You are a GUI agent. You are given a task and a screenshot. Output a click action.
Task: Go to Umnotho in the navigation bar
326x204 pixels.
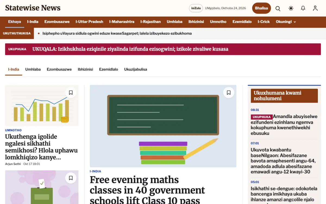[x=218, y=22]
